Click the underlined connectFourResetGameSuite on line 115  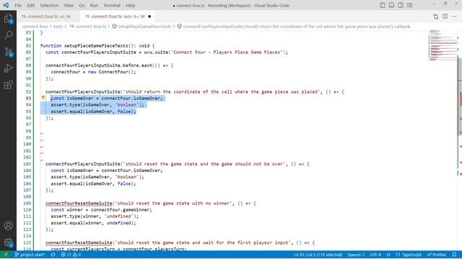79,242
